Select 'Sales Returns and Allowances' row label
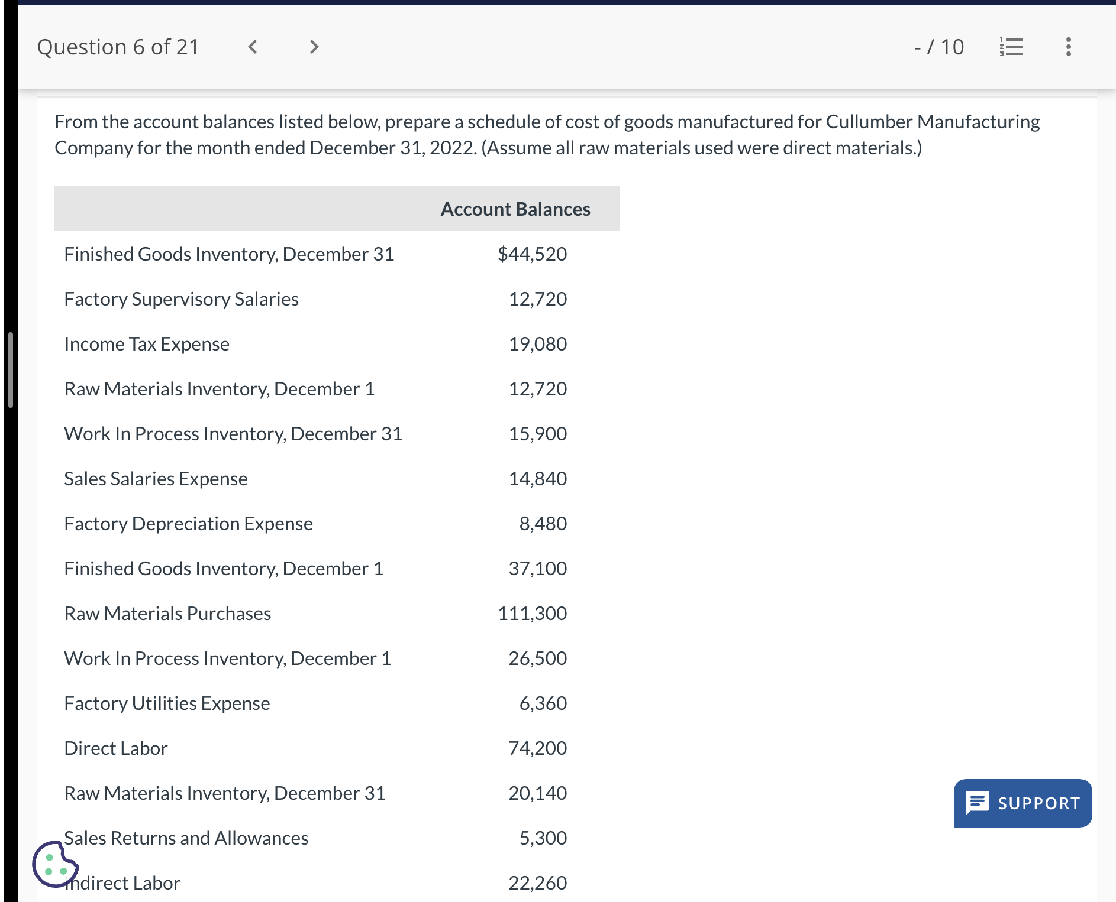The image size is (1116, 902). pos(186,838)
